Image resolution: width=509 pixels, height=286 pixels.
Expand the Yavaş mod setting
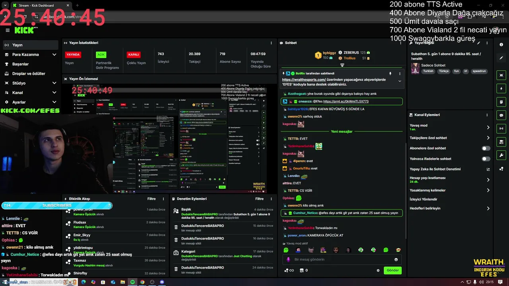(x=488, y=128)
